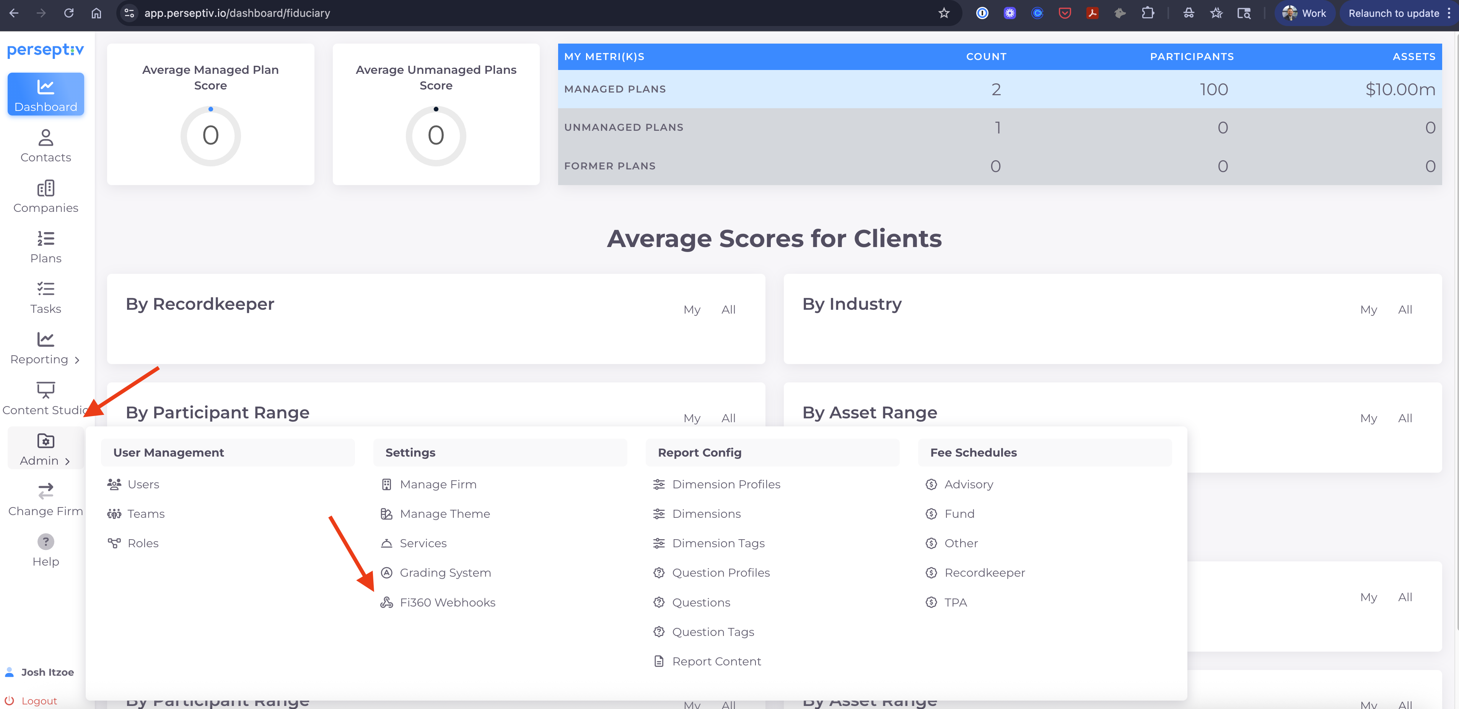Open the Help question mark icon
1459x709 pixels.
[45, 542]
